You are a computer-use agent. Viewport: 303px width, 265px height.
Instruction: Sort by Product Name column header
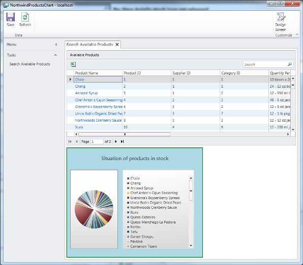pyautogui.click(x=98, y=73)
